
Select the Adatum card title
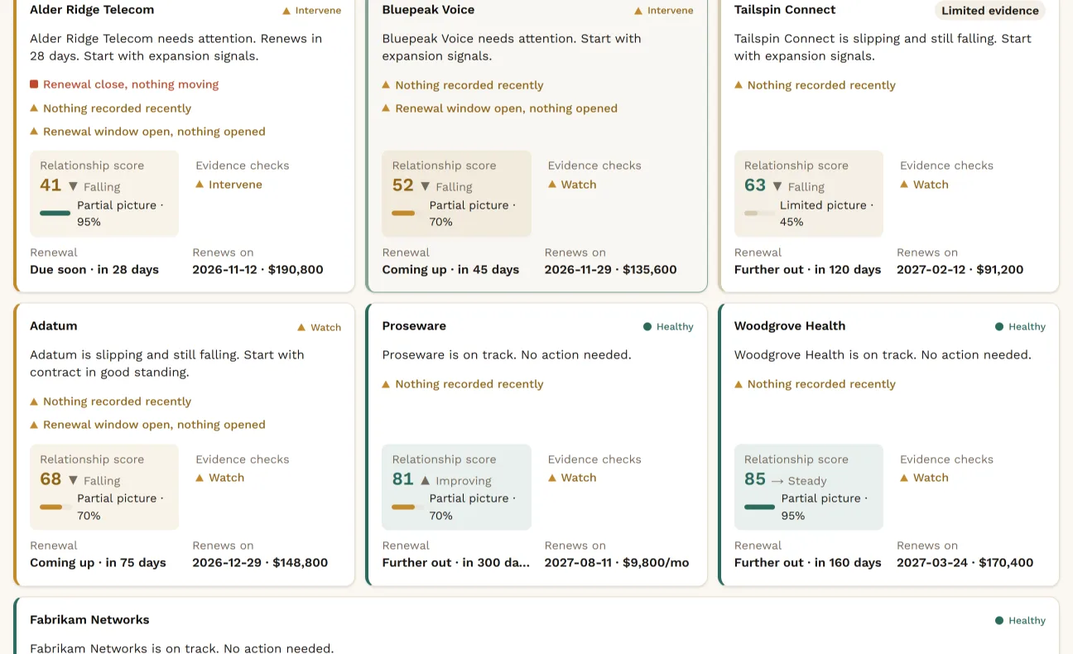54,326
